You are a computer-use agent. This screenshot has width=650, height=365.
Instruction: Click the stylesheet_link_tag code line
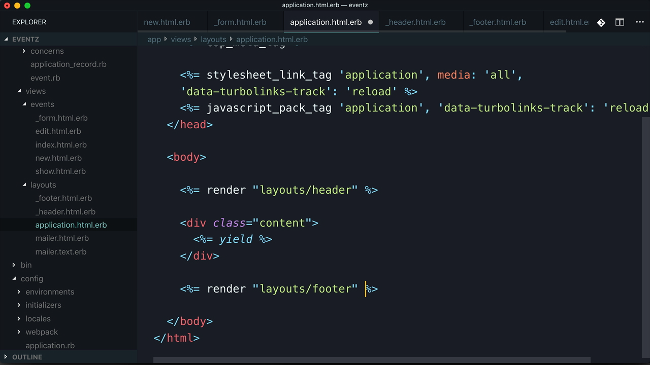(351, 75)
